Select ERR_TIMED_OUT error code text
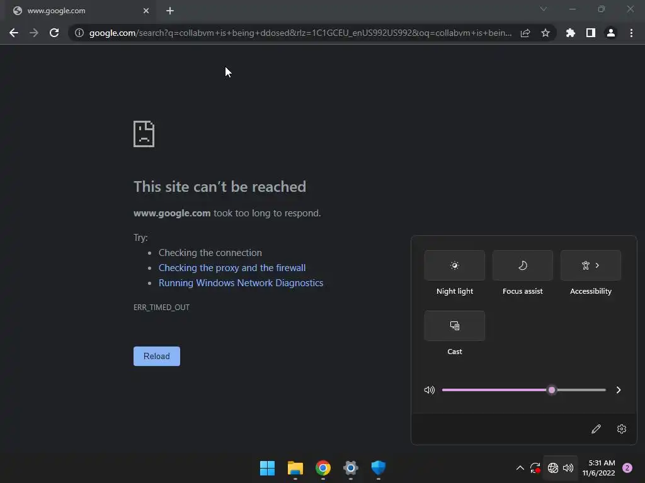This screenshot has width=645, height=483. [x=162, y=307]
